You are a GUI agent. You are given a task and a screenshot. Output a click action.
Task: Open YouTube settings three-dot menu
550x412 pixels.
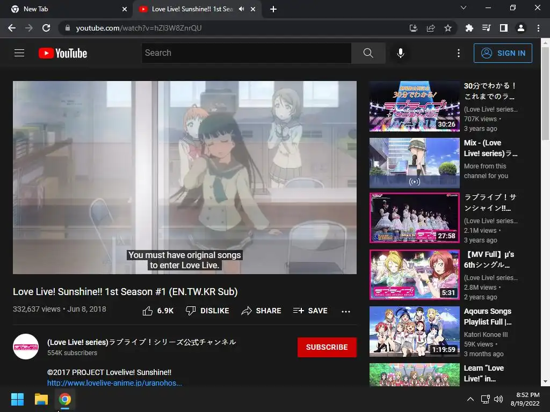[459, 53]
